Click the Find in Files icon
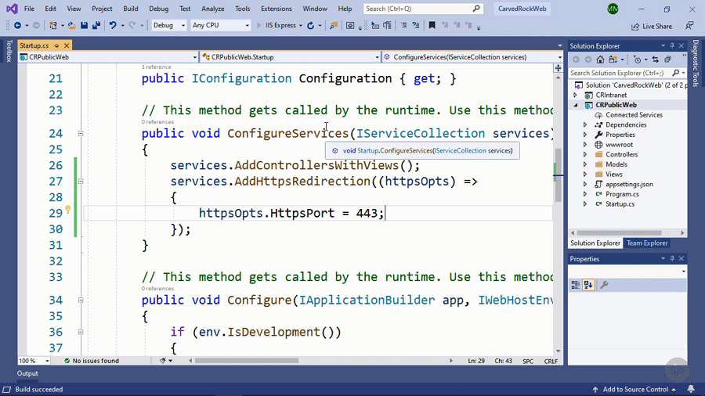Screen dimensions: 705x396 334,26
